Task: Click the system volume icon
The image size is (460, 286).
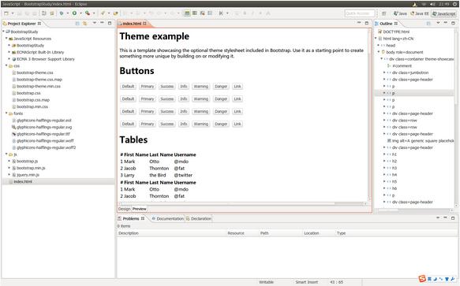Action: 432,4
